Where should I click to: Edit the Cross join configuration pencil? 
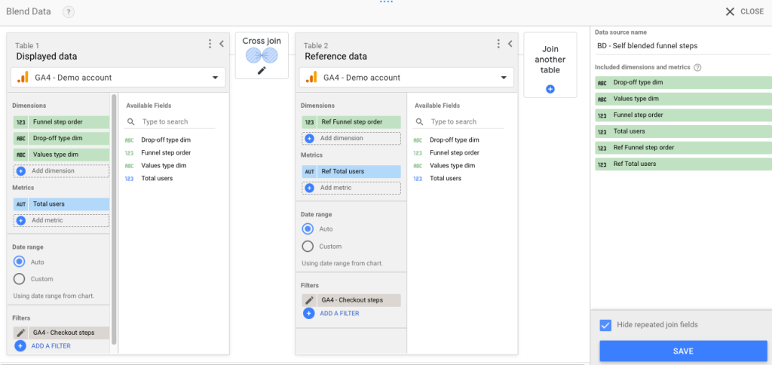(x=262, y=70)
